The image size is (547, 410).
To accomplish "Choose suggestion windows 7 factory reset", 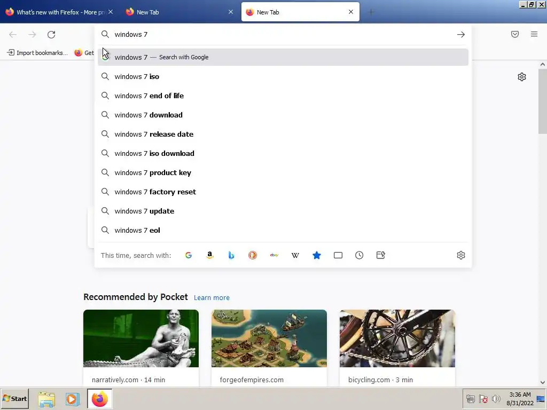I will pyautogui.click(x=283, y=192).
